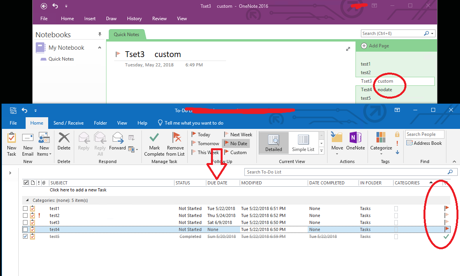Collapse My Notebook in the sidebar
The height and width of the screenshot is (276, 460).
[x=99, y=47]
